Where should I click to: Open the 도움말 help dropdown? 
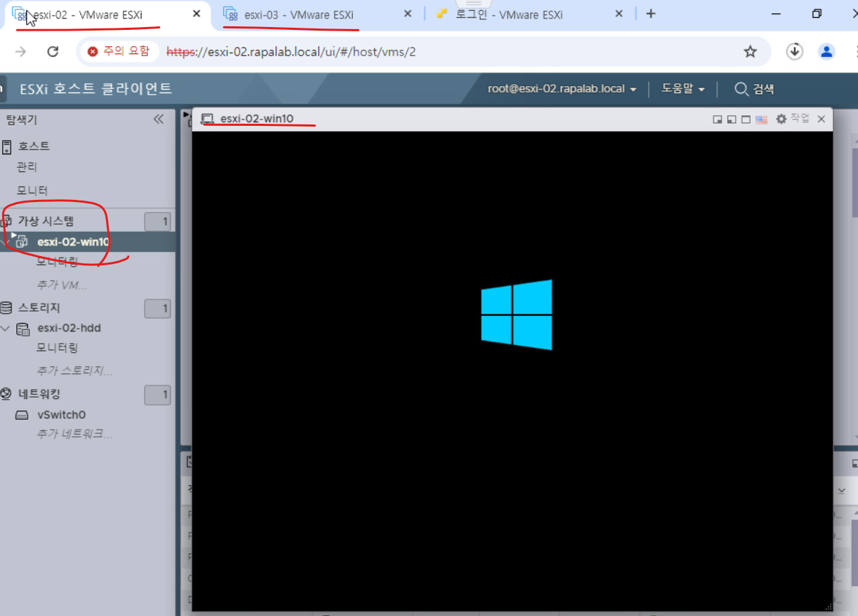[683, 89]
